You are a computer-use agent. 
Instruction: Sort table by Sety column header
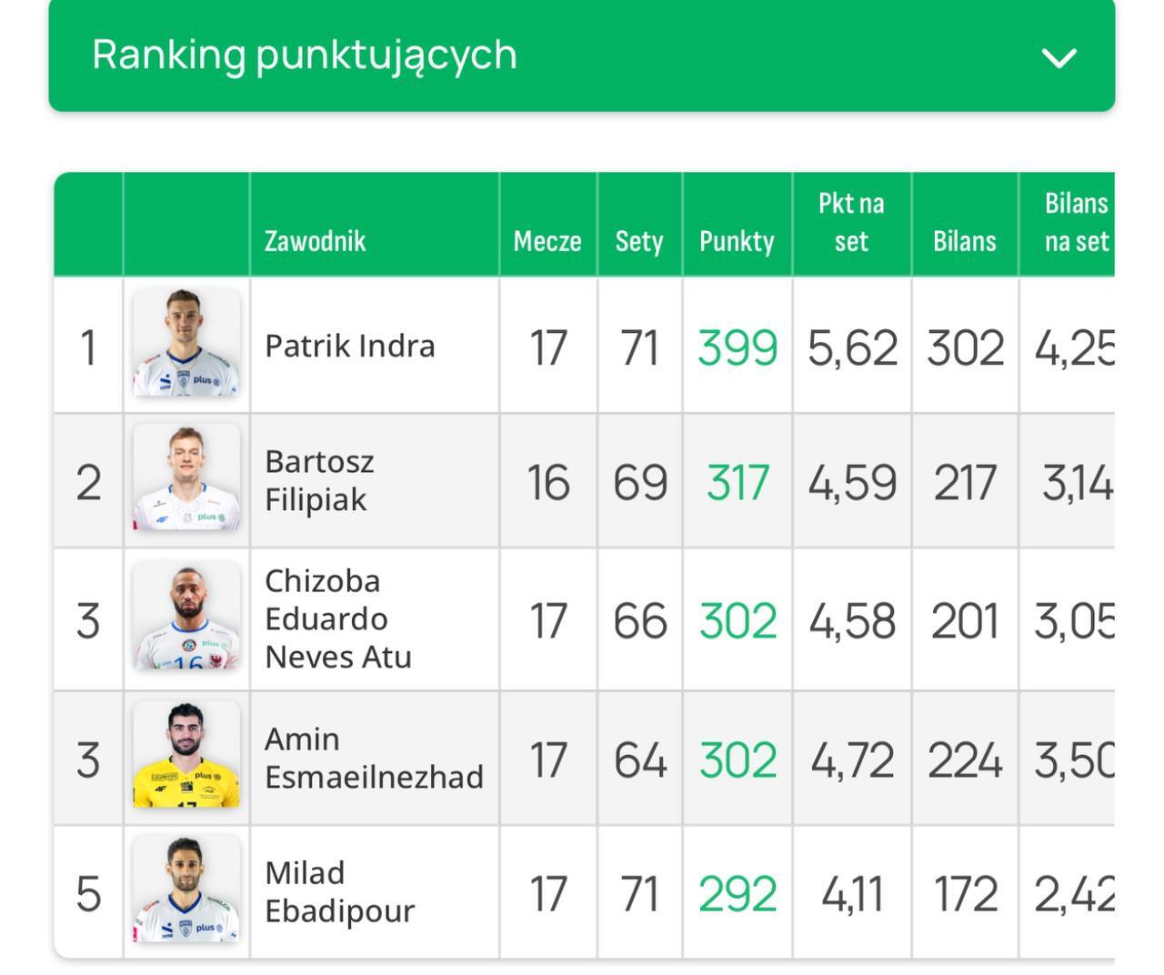[639, 241]
